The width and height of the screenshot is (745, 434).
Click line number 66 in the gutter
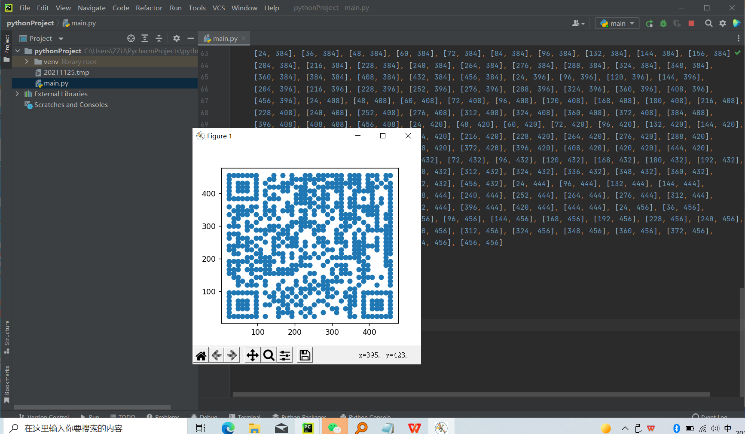[205, 89]
